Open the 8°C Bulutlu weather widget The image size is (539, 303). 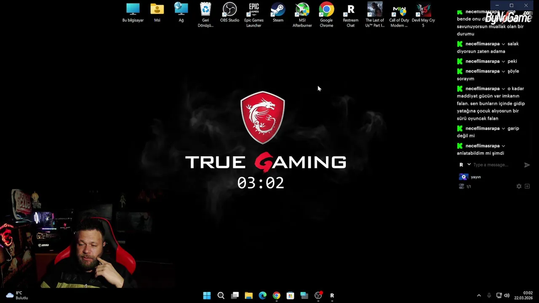click(17, 295)
